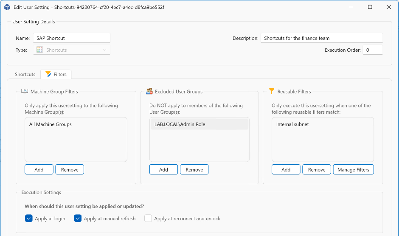Select LAB.LOCAL\Admin Role entry
The image size is (399, 236).
[199, 124]
